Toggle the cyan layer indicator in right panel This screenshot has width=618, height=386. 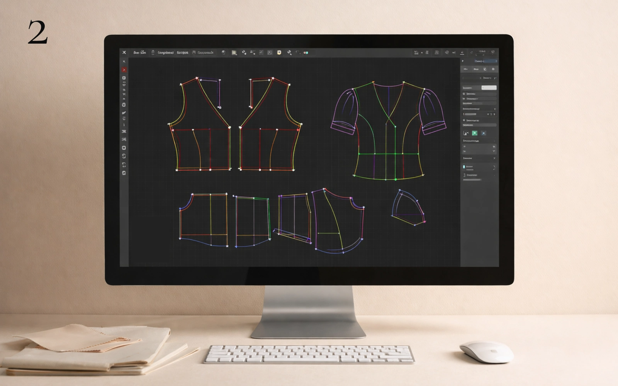(x=464, y=167)
